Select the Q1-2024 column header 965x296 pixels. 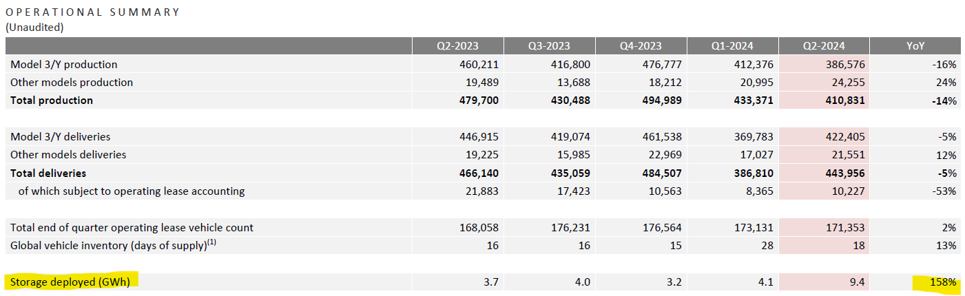pyautogui.click(x=732, y=46)
